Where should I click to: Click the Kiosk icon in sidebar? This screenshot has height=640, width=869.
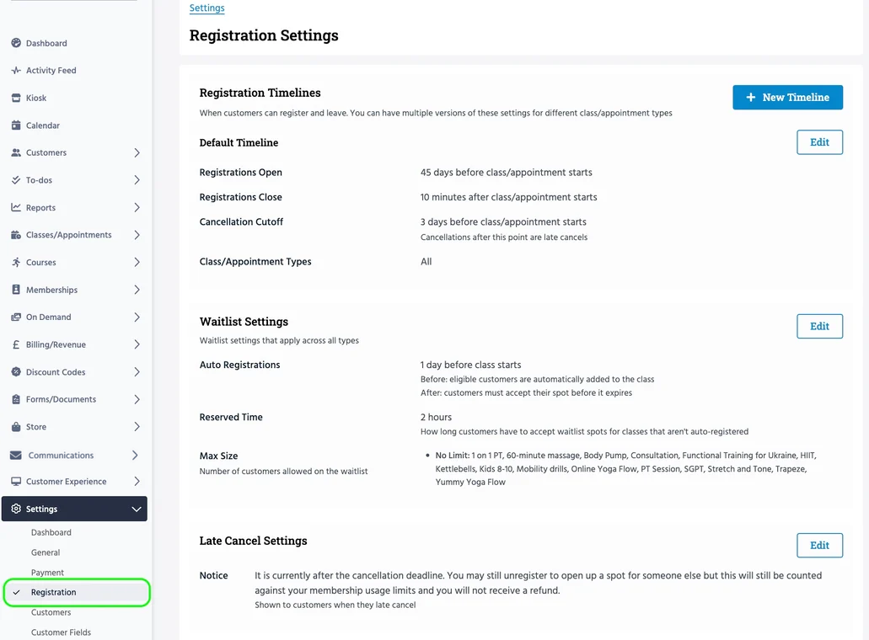[x=16, y=98]
